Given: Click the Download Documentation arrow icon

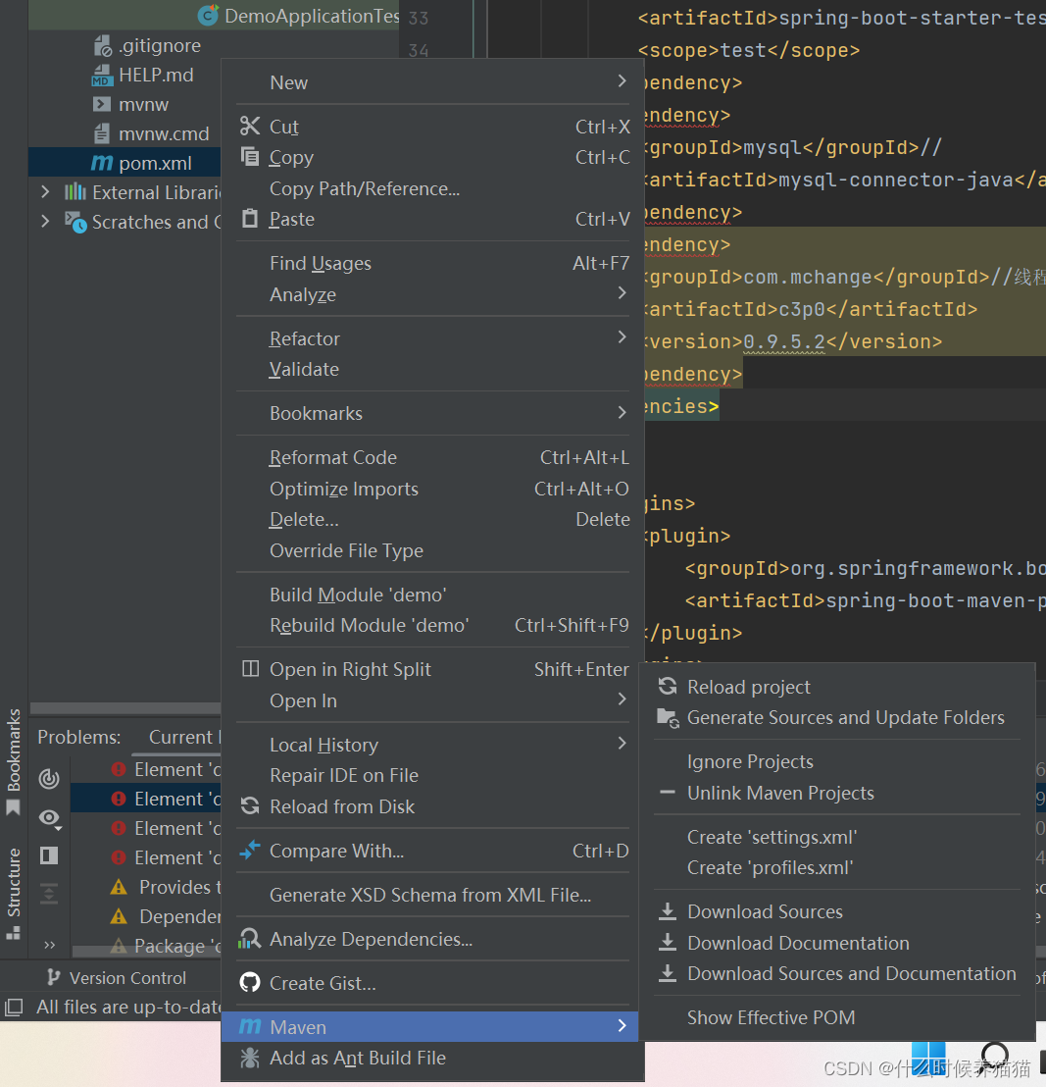Looking at the screenshot, I should (668, 943).
